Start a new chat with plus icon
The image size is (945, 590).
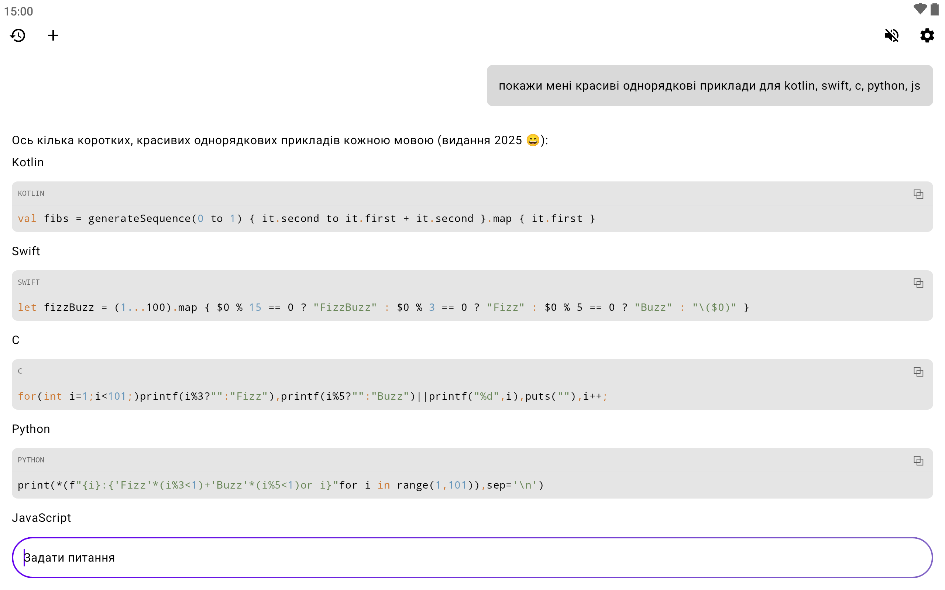coord(53,35)
